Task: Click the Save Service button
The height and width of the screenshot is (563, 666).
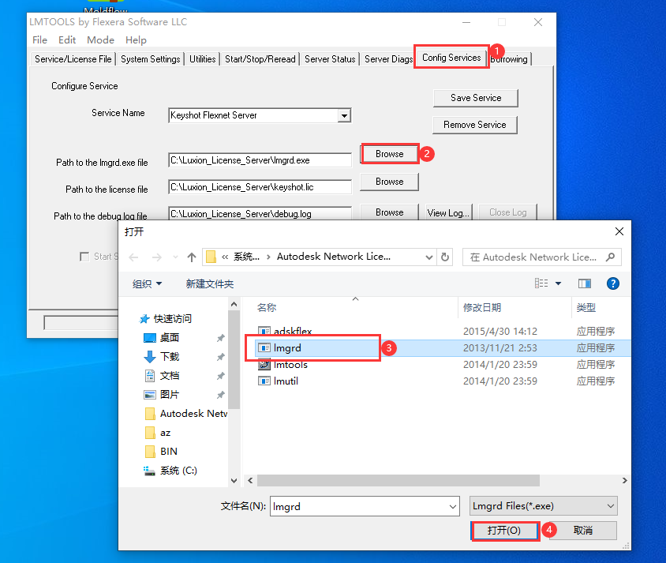Action: pos(476,98)
